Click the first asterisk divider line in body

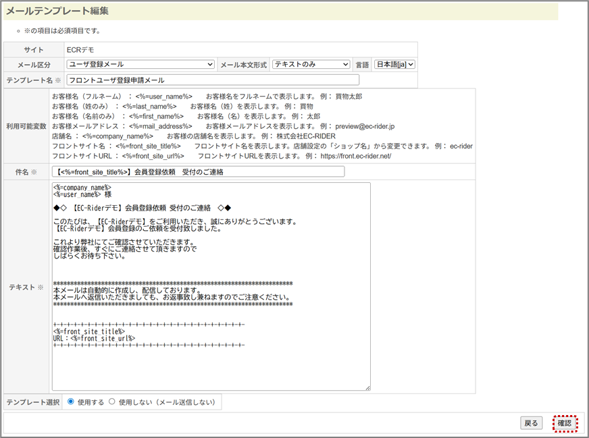click(172, 283)
